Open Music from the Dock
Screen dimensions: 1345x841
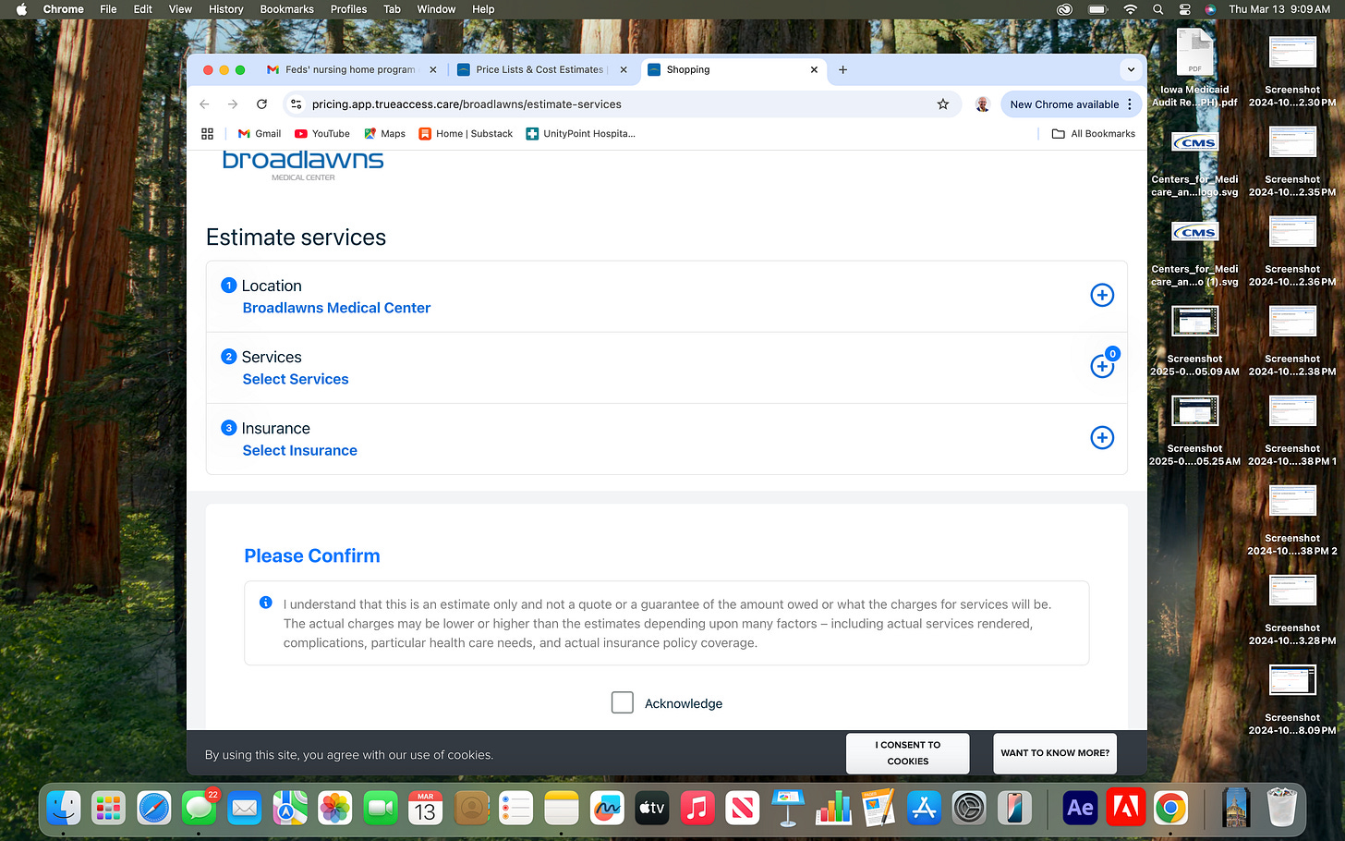point(697,809)
